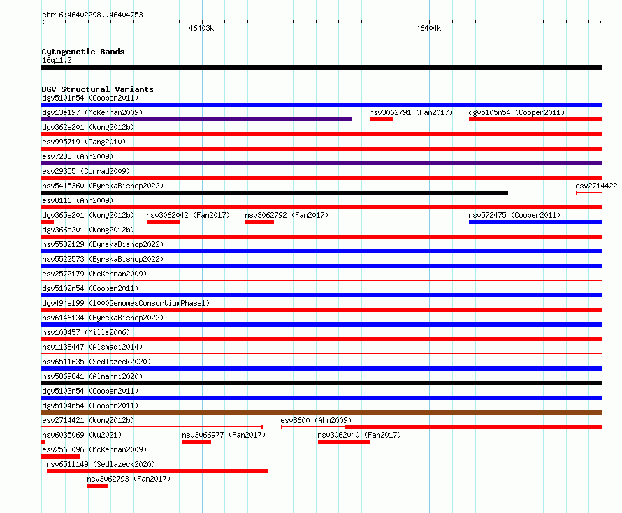Click dgv5104n54 (Cooper2011) label

(90, 406)
